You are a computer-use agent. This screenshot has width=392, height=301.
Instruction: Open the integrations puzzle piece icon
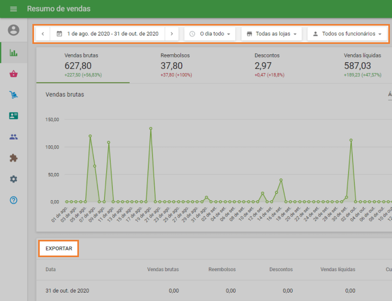tap(14, 158)
